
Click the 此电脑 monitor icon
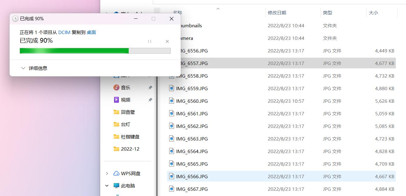point(116,186)
